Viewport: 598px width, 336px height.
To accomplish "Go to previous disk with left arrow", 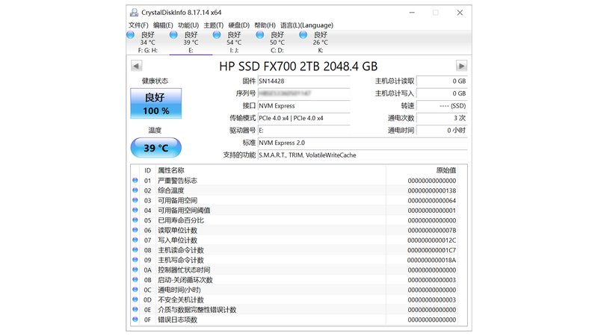I will tap(136, 66).
